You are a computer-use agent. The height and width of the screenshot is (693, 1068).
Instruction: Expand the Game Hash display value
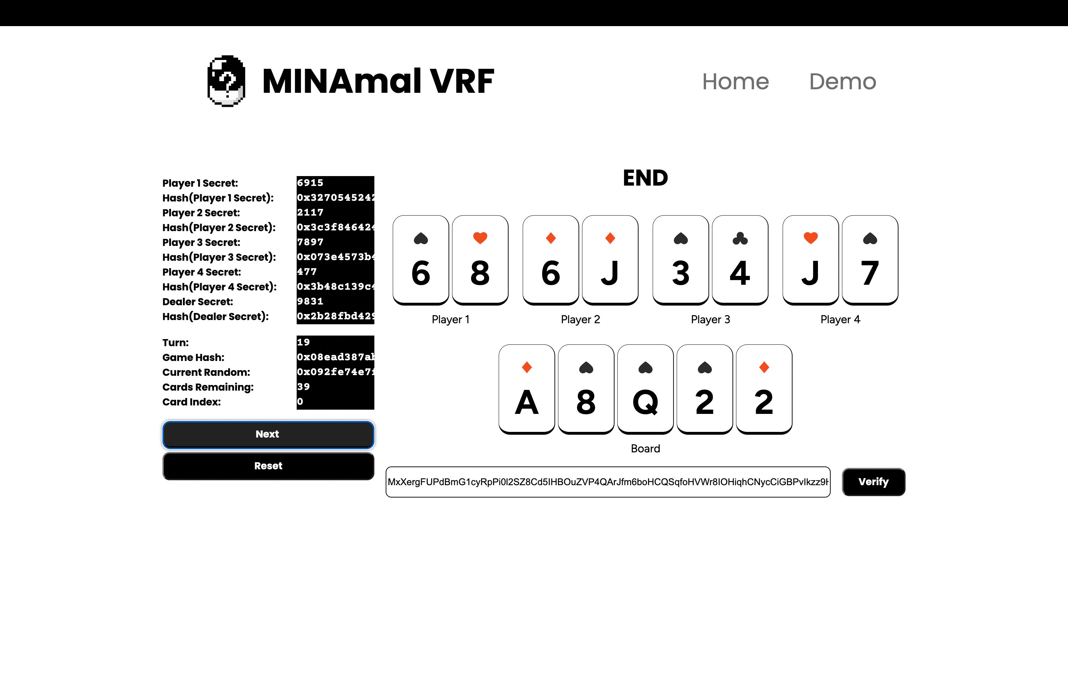click(x=334, y=357)
